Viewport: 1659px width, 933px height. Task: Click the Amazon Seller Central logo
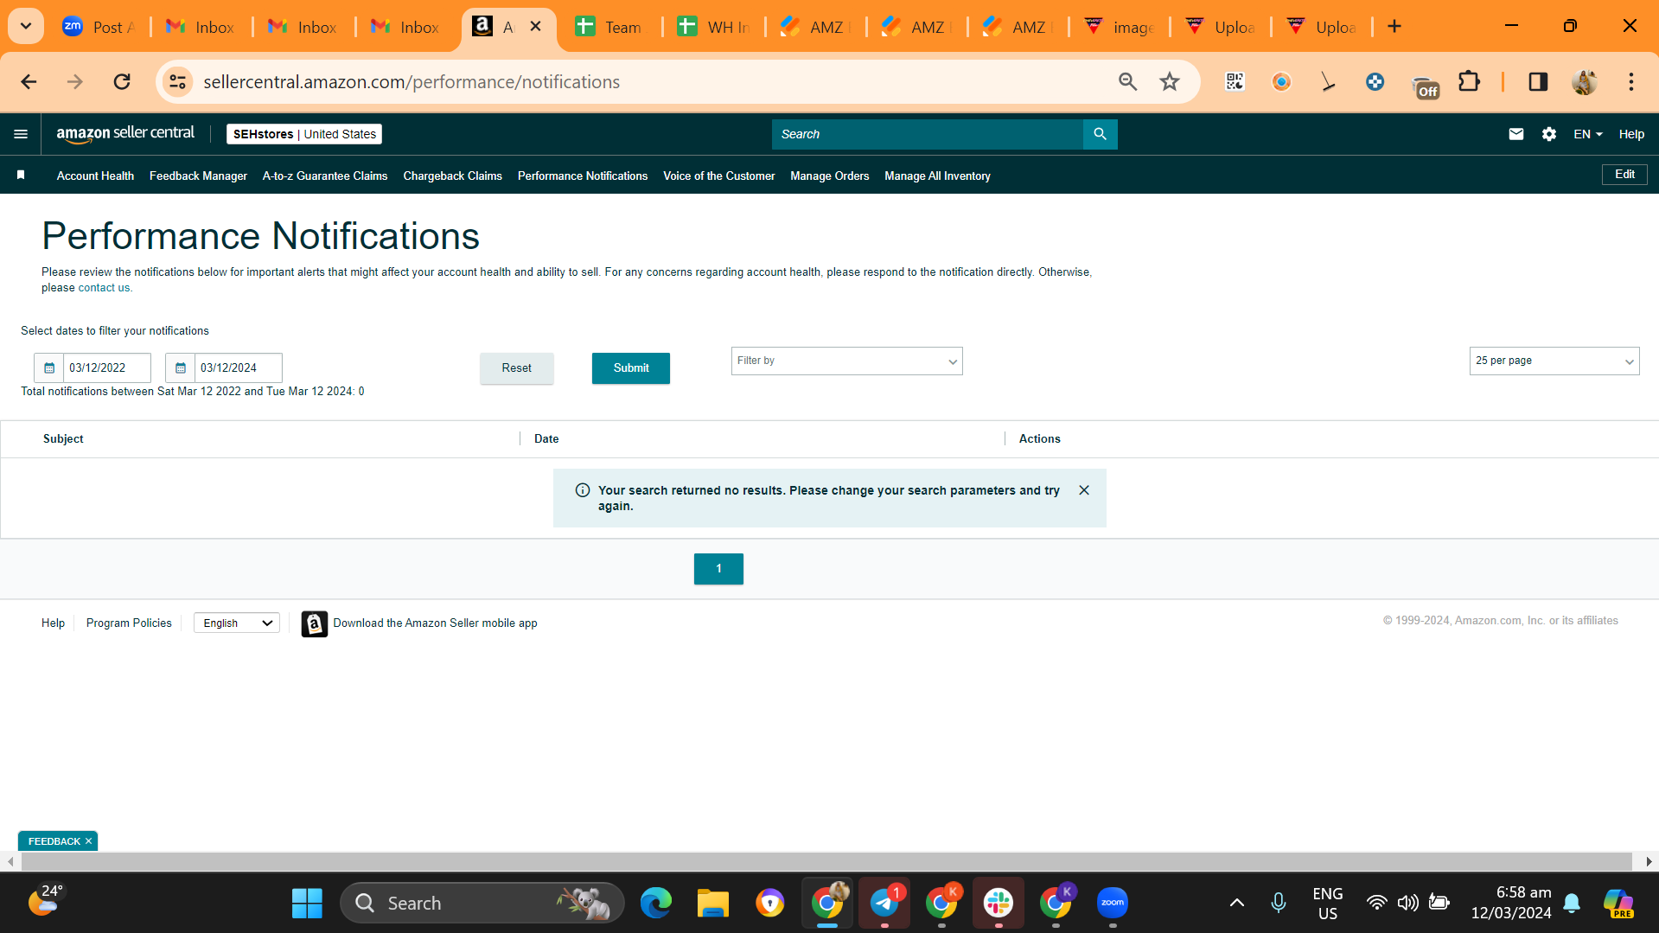pyautogui.click(x=125, y=133)
